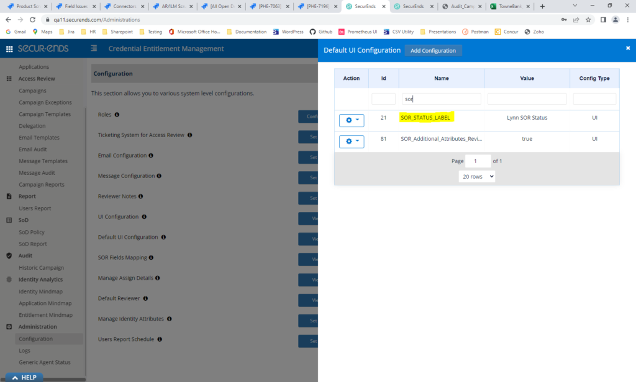
Task: Click the SoD icon in sidebar
Action: click(9, 220)
